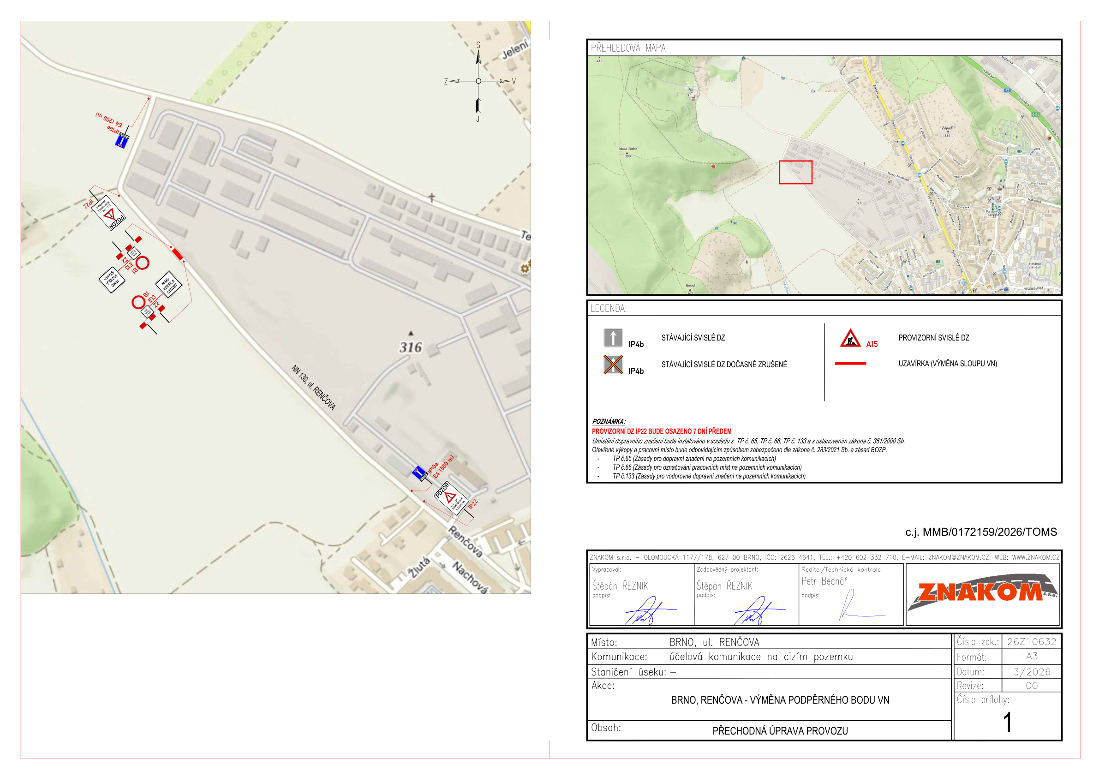The image size is (1099, 777).
Task: Click the thick red closure bar on the road
Action: point(177,254)
